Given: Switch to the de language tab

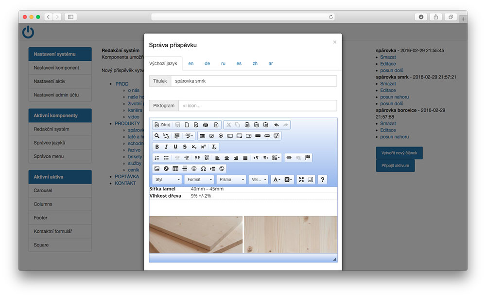Looking at the screenshot, I should (x=207, y=64).
